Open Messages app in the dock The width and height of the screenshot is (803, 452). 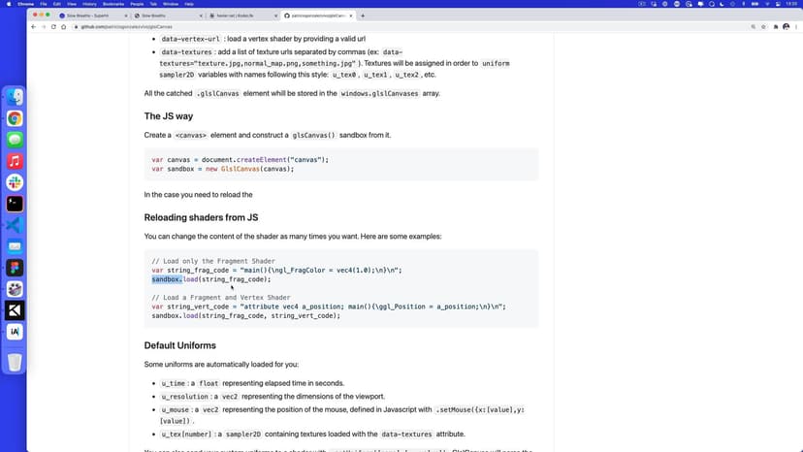pos(15,140)
